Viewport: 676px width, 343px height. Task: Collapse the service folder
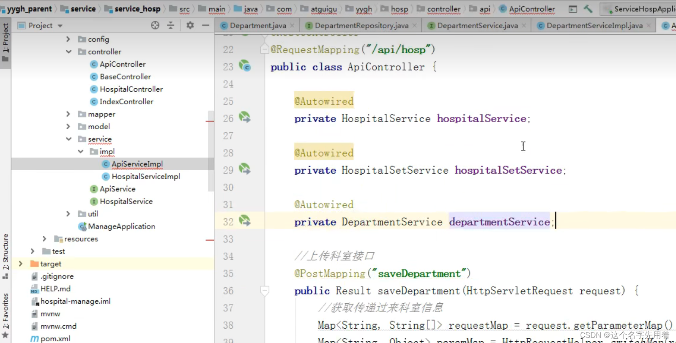click(68, 139)
